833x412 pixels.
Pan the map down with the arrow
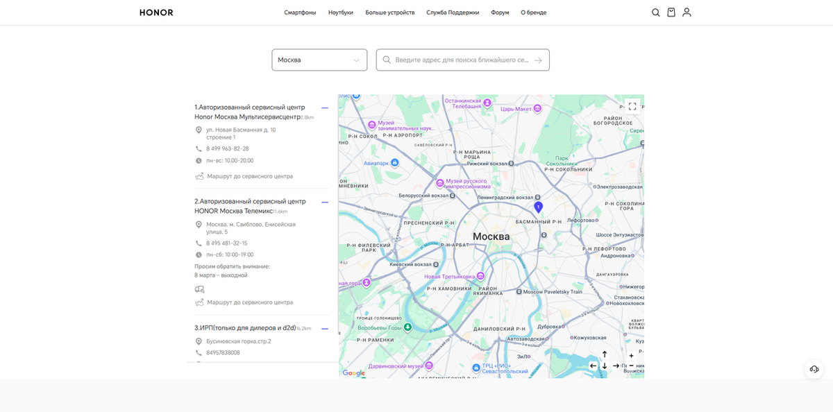point(605,366)
